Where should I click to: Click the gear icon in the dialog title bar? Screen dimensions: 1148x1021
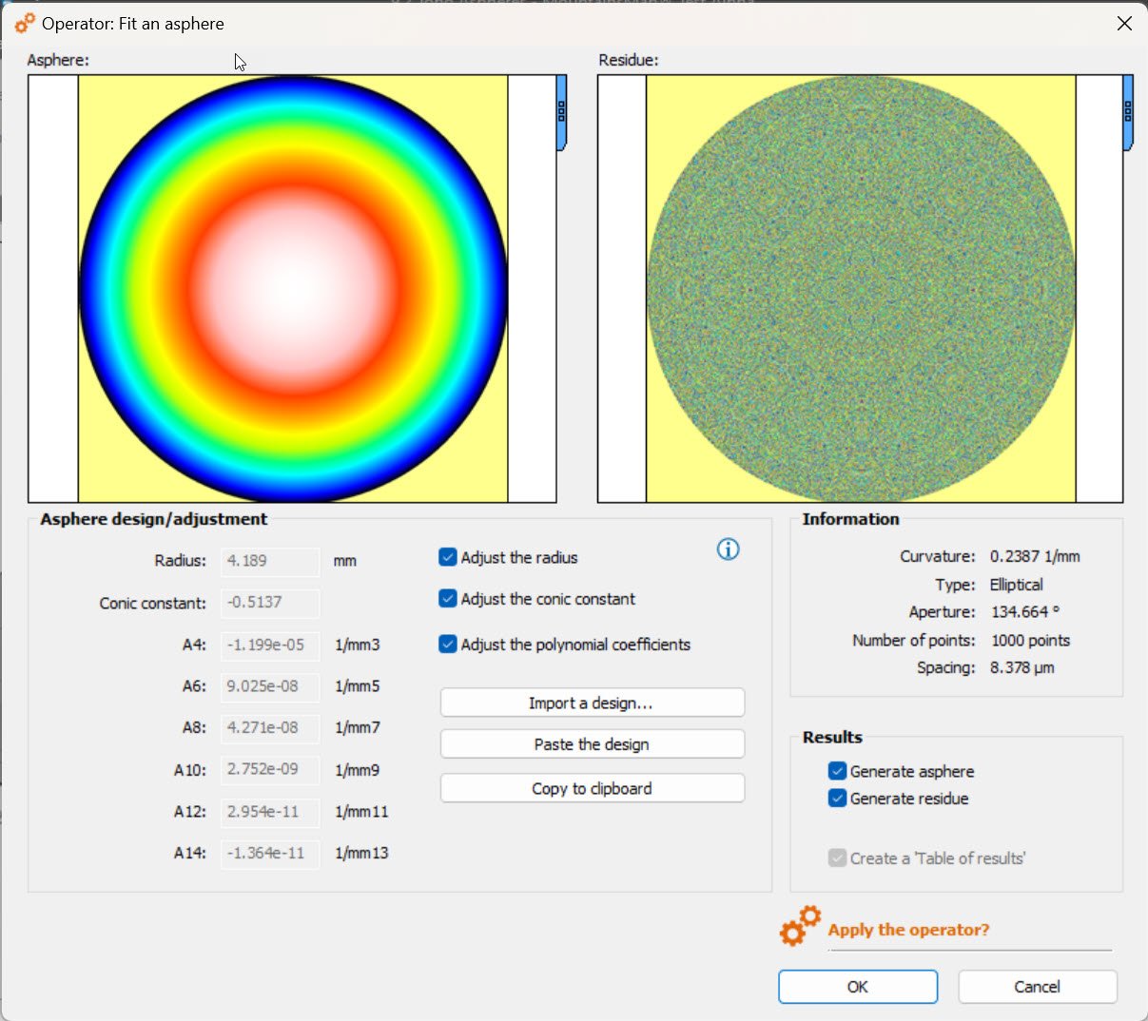point(26,23)
